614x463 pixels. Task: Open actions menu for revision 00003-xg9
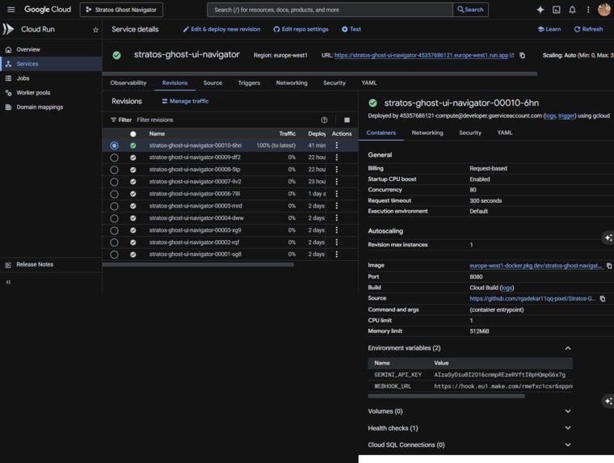336,230
